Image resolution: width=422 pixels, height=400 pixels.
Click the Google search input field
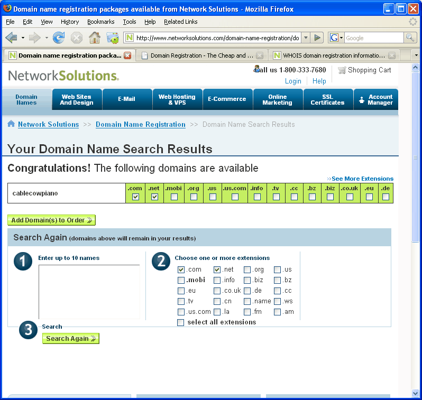(374, 38)
